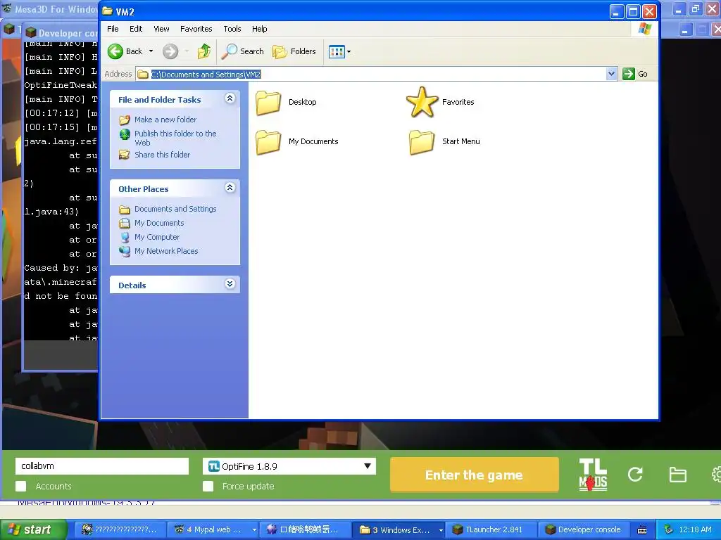Go to Documents and Settings in Other Places

point(175,209)
